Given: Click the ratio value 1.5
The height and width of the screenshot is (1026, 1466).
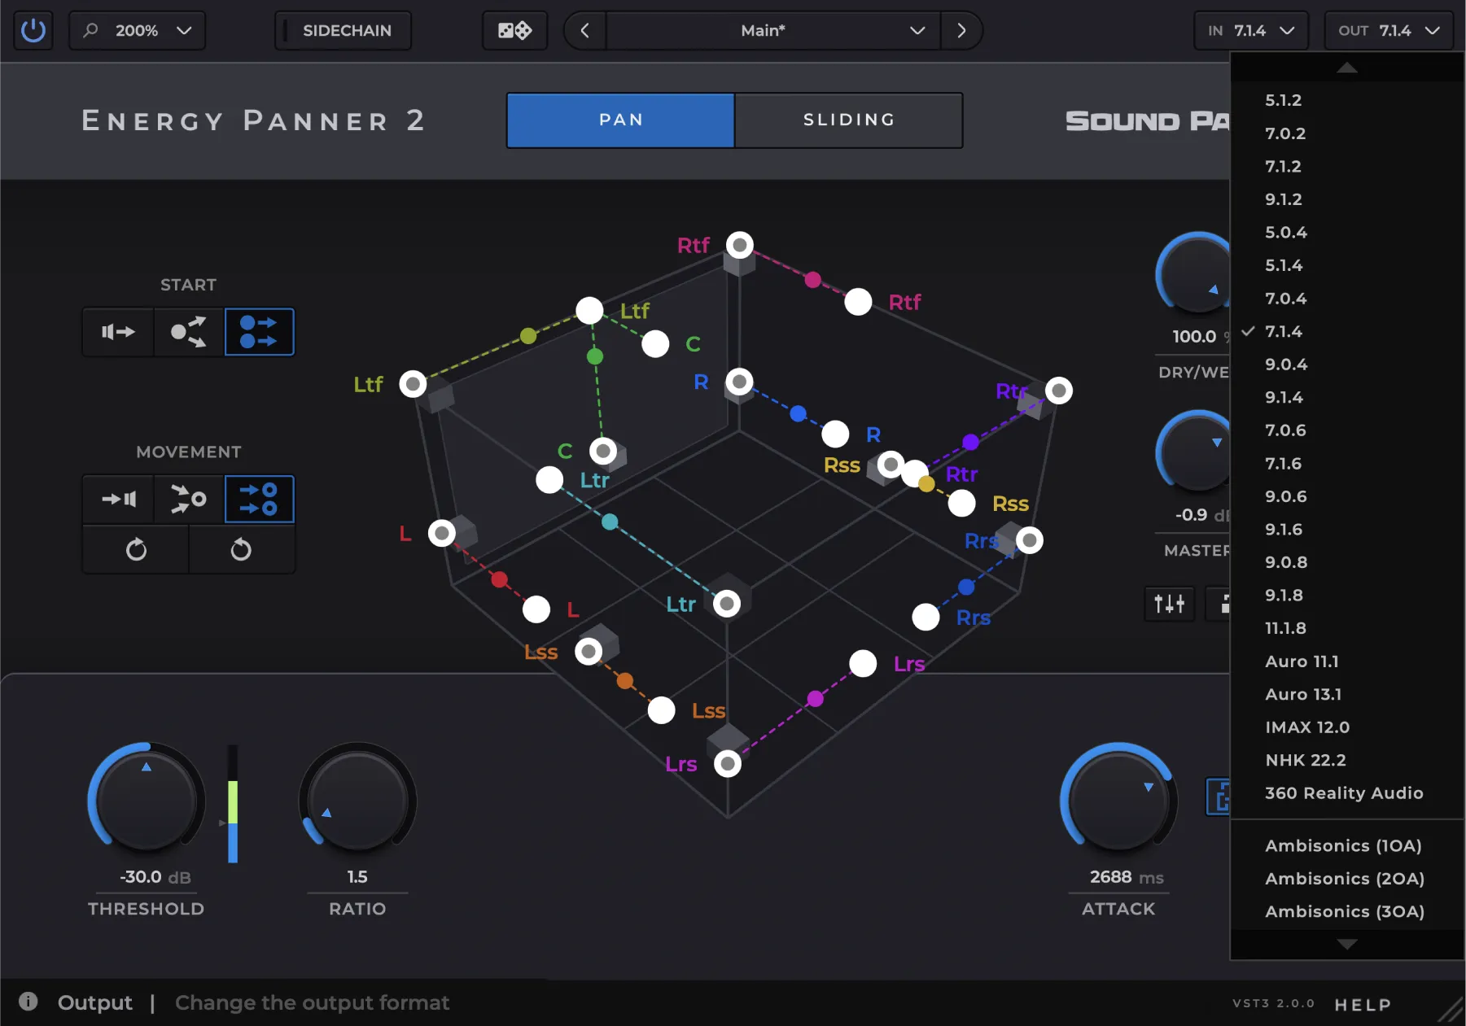Looking at the screenshot, I should tap(357, 877).
